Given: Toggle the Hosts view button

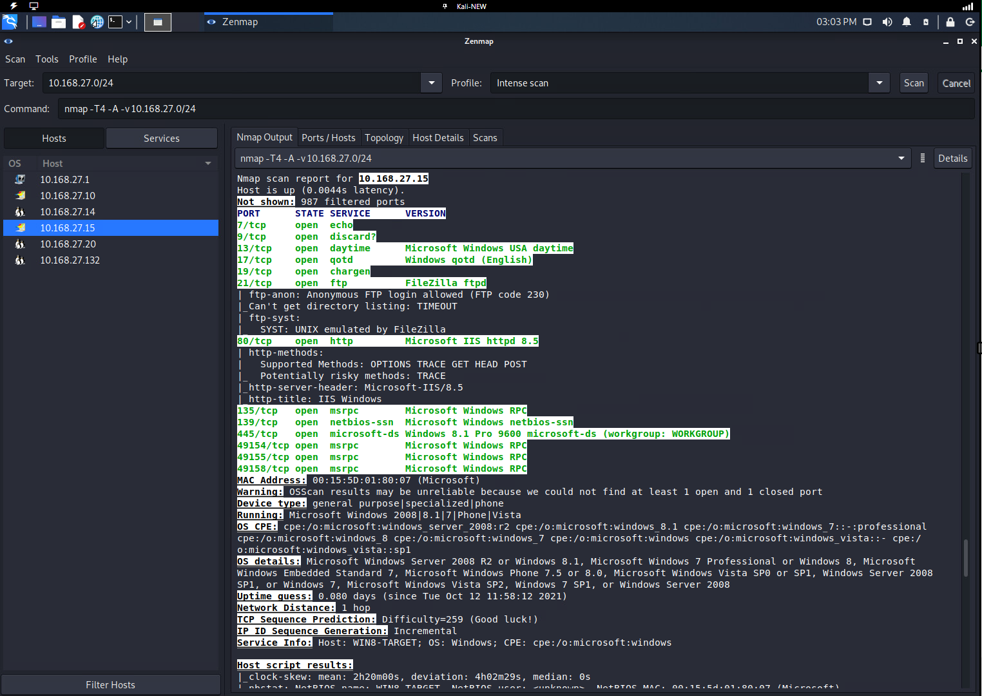Looking at the screenshot, I should (54, 139).
